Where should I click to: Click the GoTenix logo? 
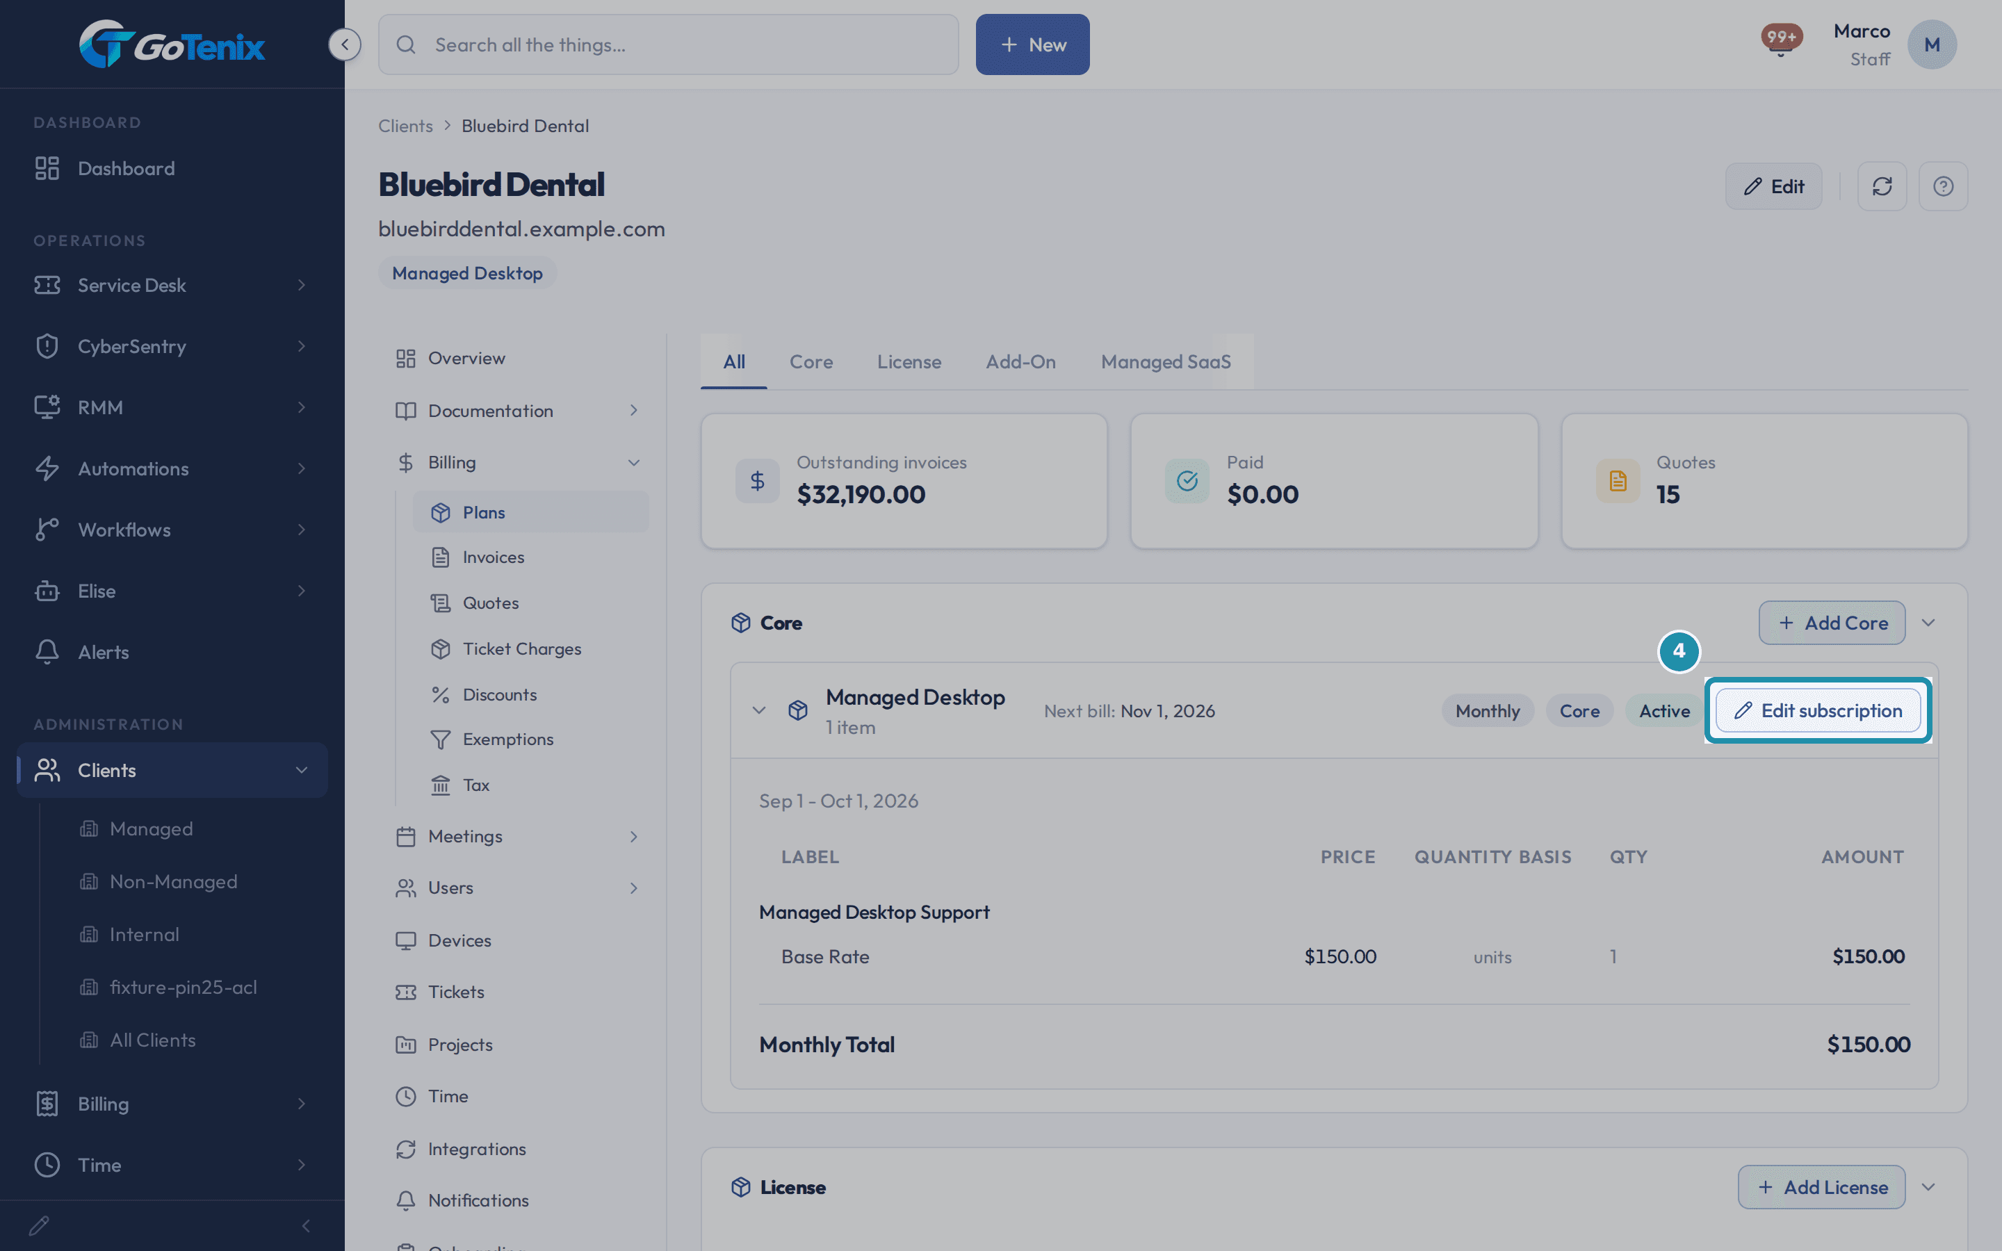tap(172, 44)
